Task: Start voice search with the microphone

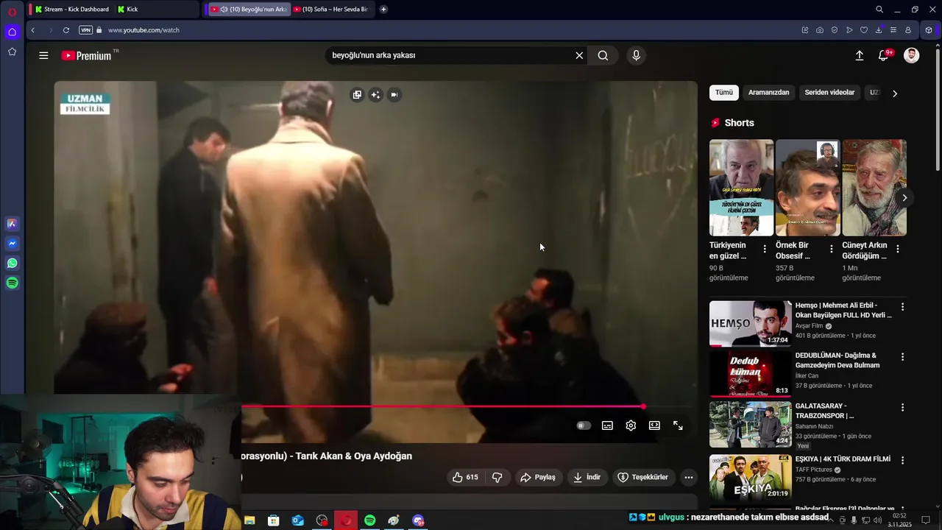Action: (x=637, y=55)
